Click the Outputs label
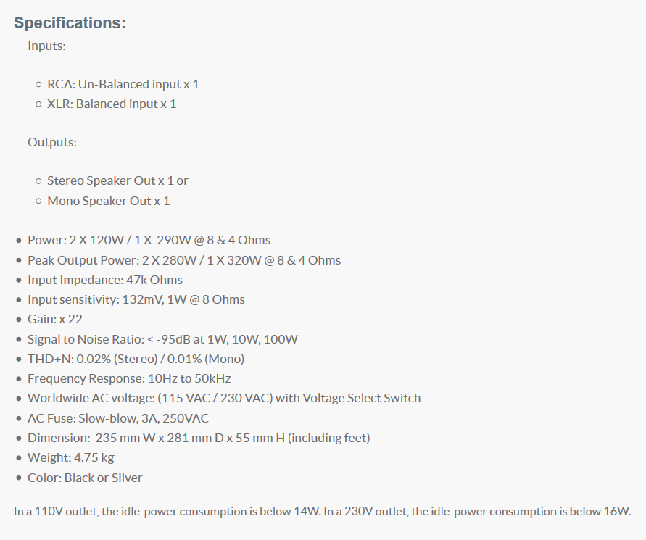Screen dimensions: 646x540 coord(52,142)
